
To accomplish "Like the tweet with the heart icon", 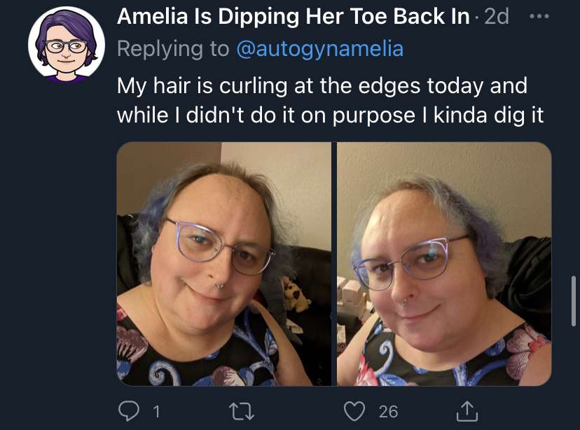I will (x=354, y=412).
